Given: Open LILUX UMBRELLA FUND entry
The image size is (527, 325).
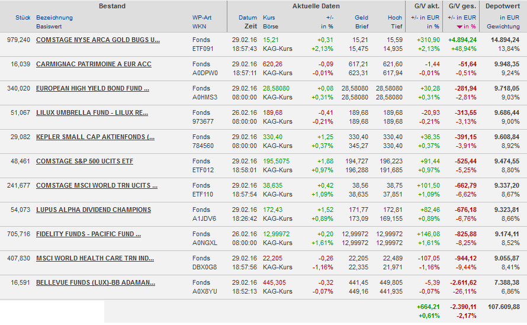Looking at the screenshot, I should 92,112.
